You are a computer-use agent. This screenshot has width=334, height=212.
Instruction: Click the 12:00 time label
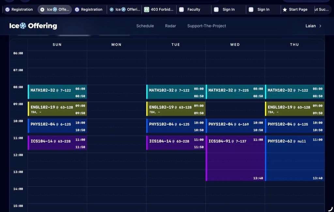[x=18, y=155]
